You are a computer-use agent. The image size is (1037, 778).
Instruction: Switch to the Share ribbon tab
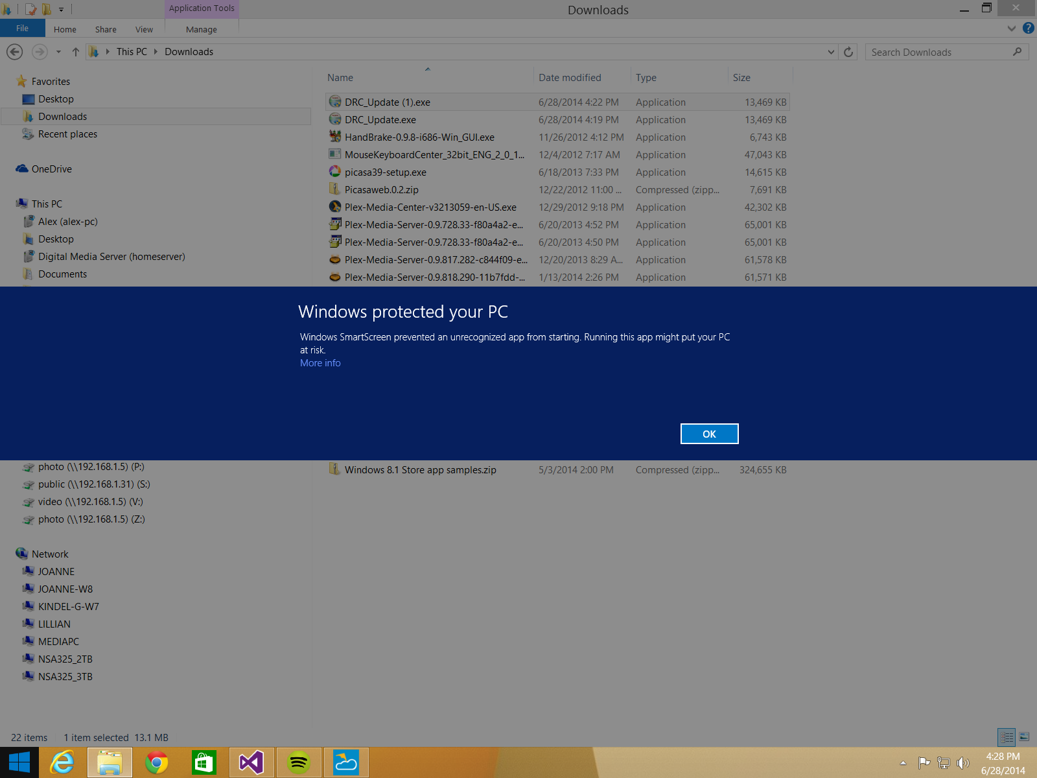click(106, 29)
